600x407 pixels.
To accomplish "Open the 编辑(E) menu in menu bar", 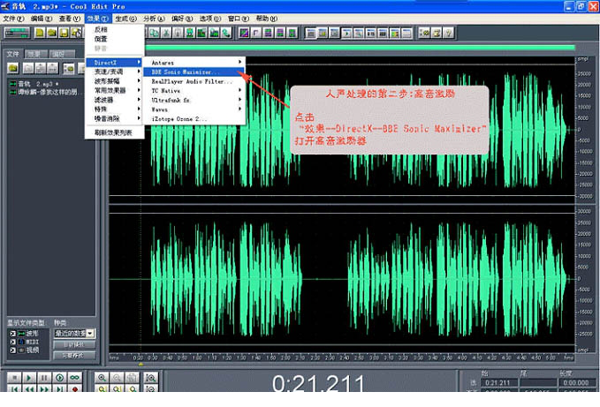I will 42,19.
